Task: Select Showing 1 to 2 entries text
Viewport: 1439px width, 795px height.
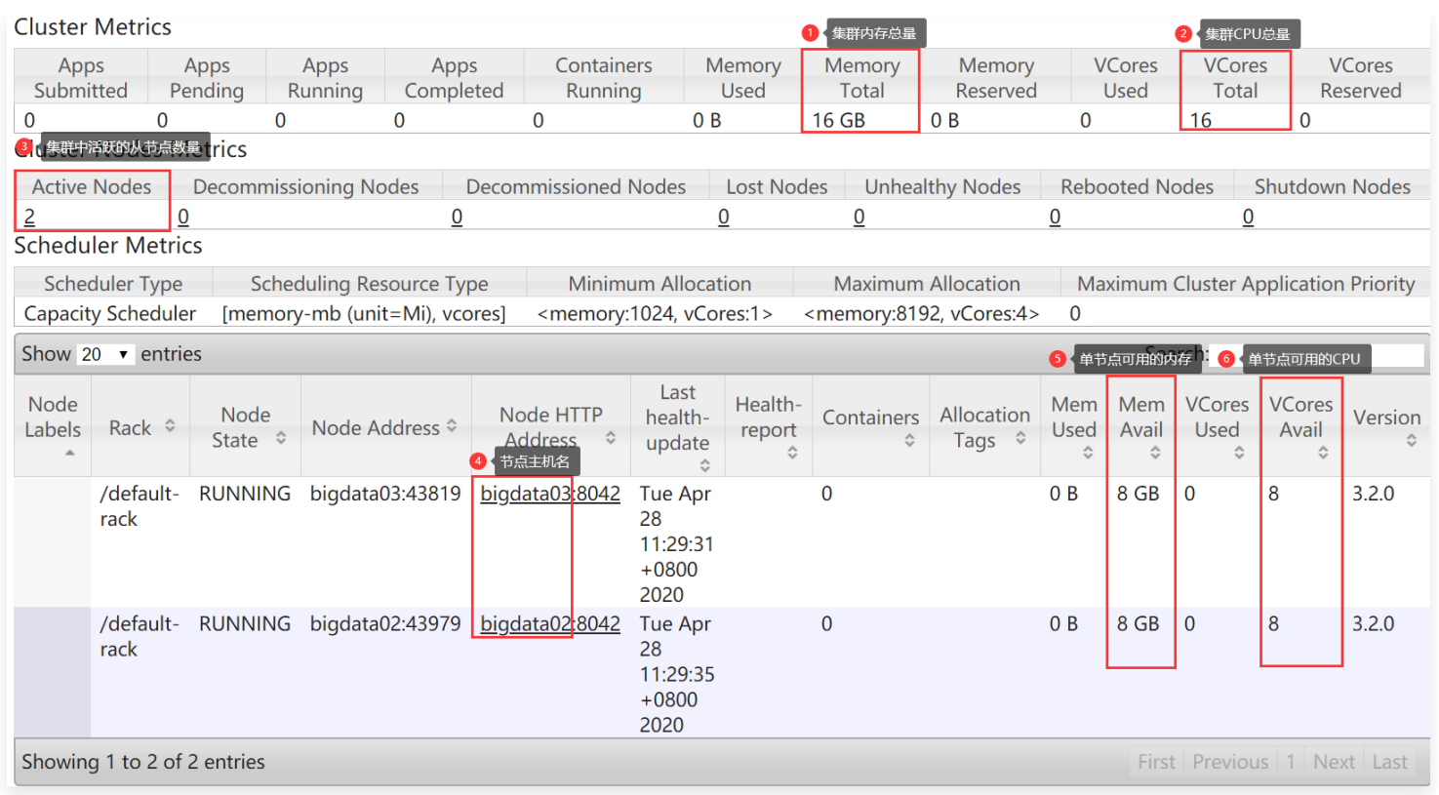Action: [143, 762]
